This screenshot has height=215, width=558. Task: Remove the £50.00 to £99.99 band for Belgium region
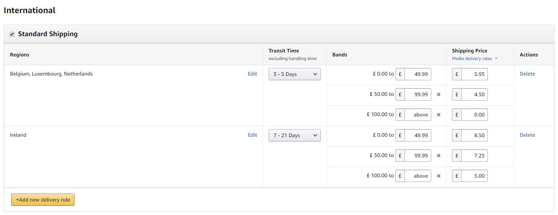click(438, 95)
